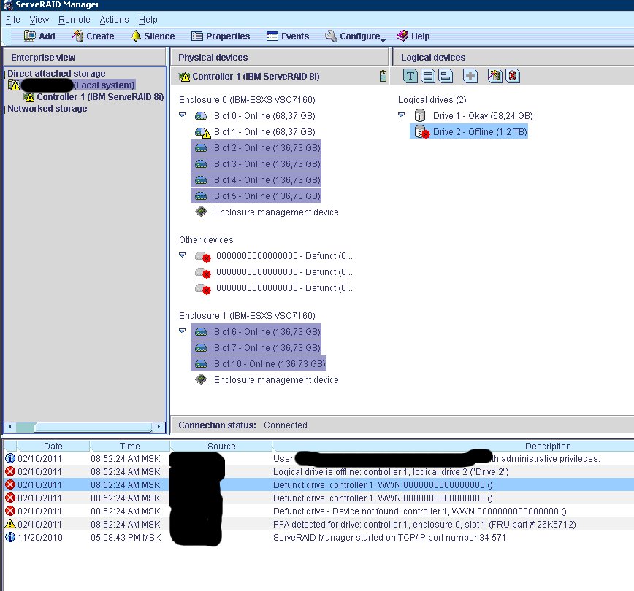Select Slot 2 - Online (136,73 GB)
This screenshot has height=591, width=634.
click(256, 148)
